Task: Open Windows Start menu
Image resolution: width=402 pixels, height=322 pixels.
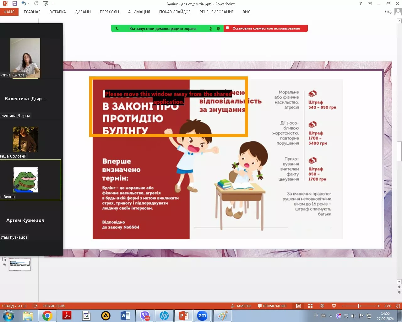Action: click(8, 316)
